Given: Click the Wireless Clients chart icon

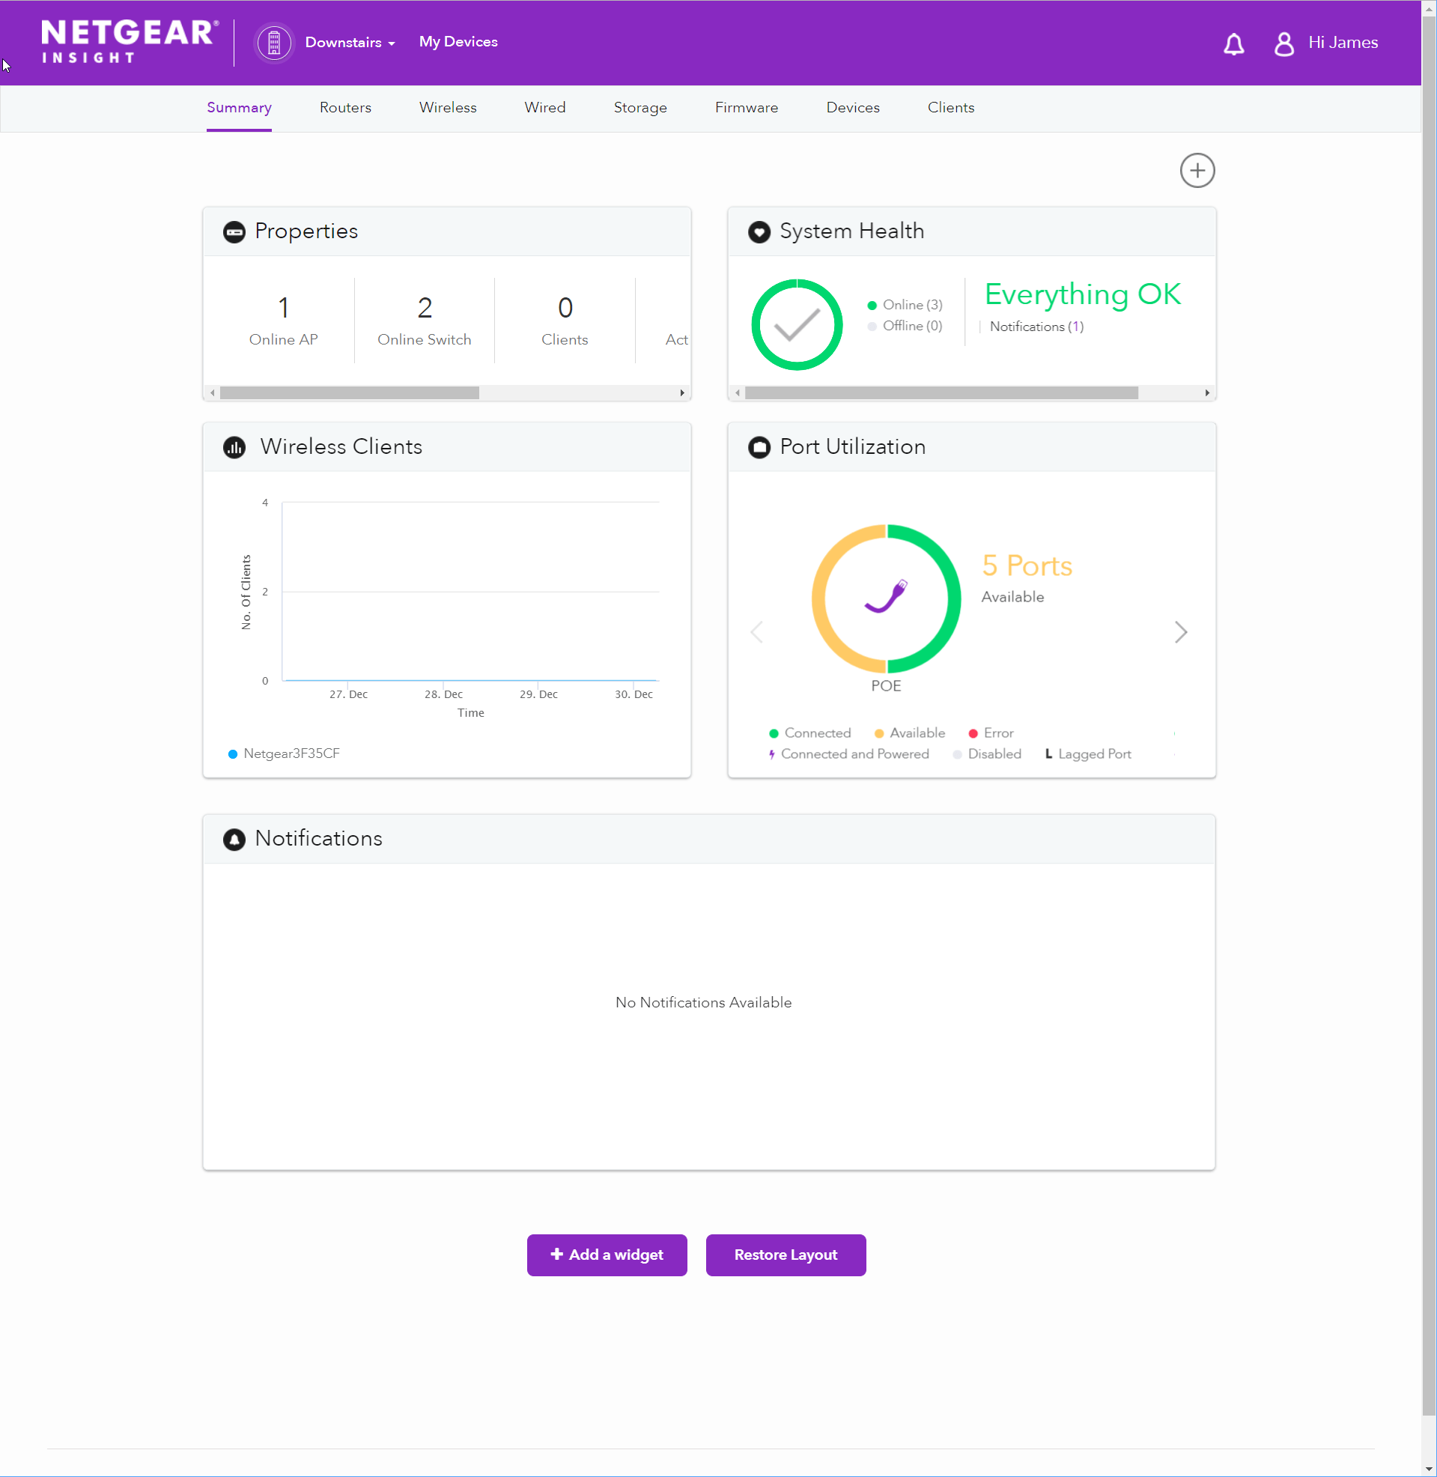Looking at the screenshot, I should [234, 448].
